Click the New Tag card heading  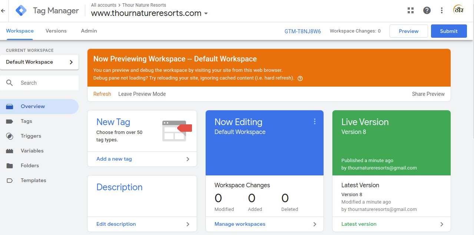point(113,122)
